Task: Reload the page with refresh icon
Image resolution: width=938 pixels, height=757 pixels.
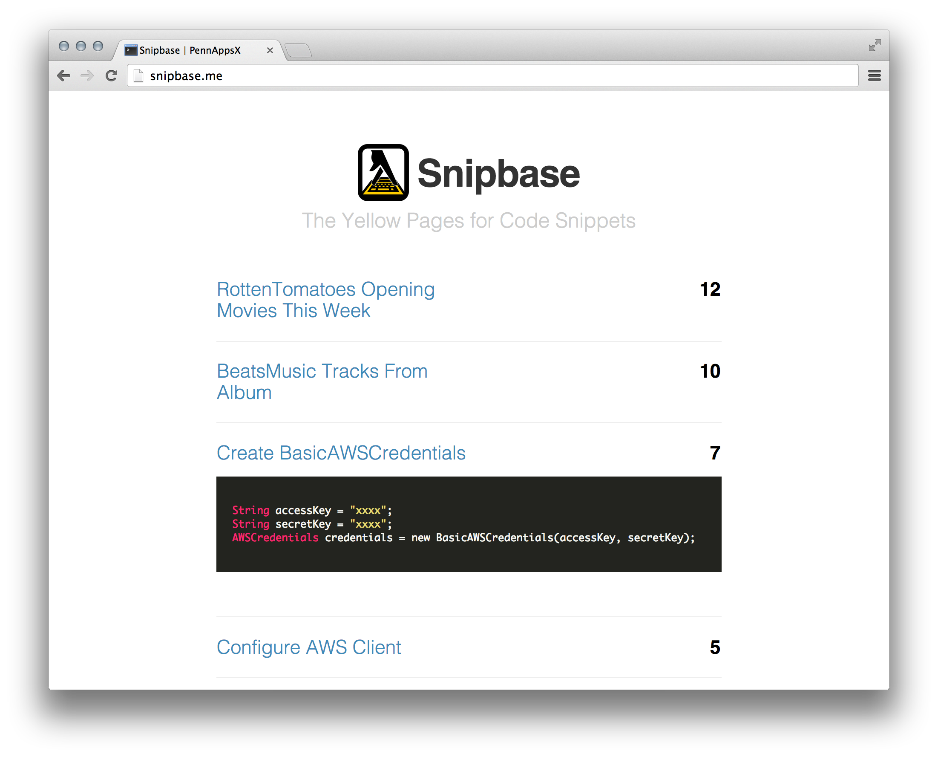Action: [112, 76]
